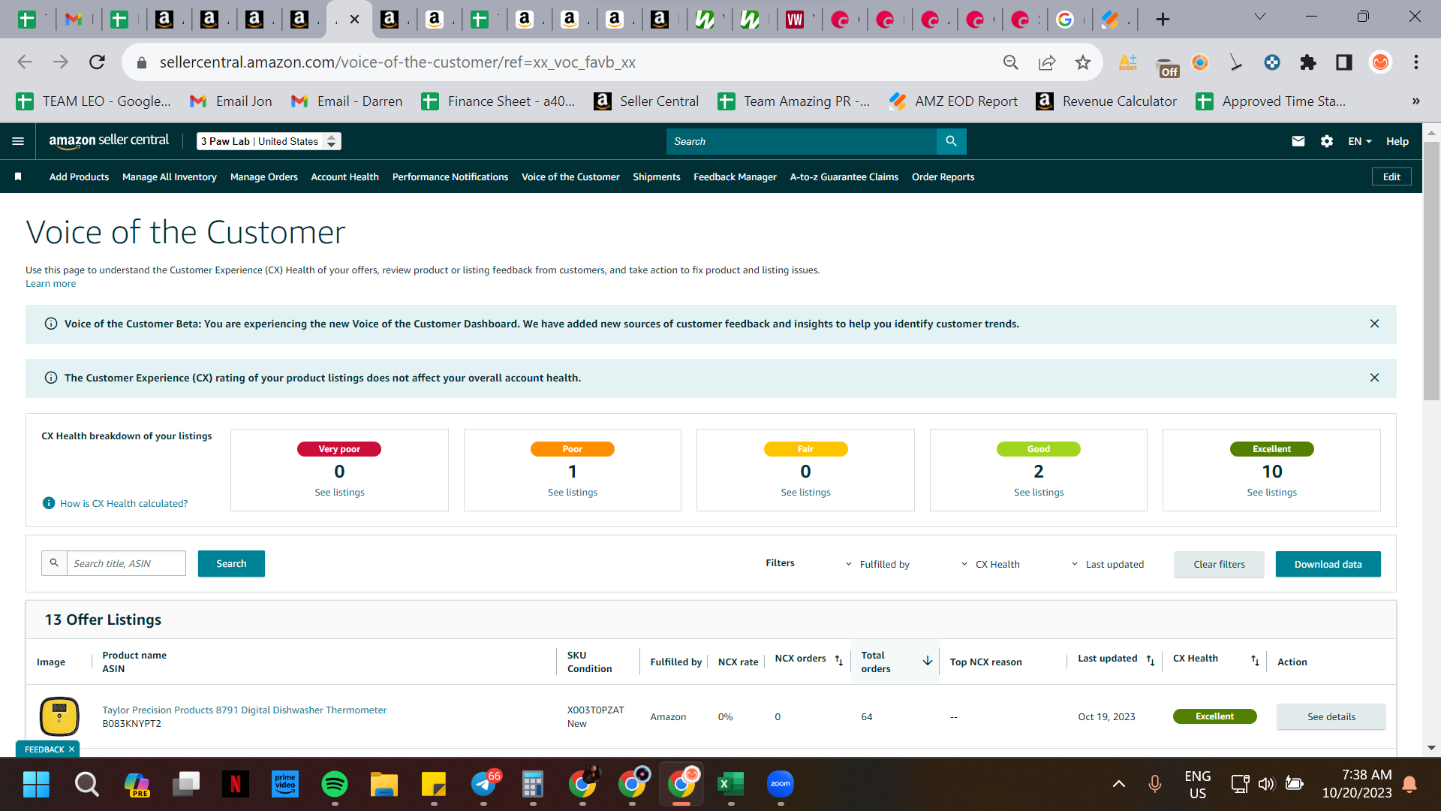Open Zoom from the taskbar
1441x811 pixels.
(781, 785)
